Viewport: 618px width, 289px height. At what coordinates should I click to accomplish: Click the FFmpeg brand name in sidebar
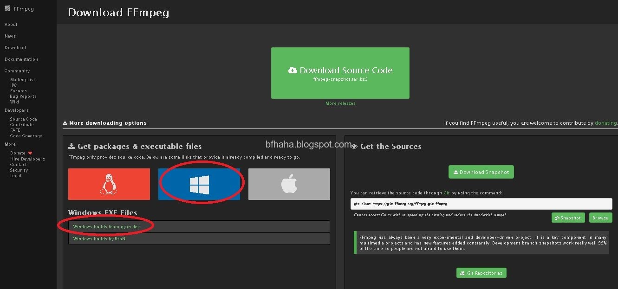click(x=23, y=9)
